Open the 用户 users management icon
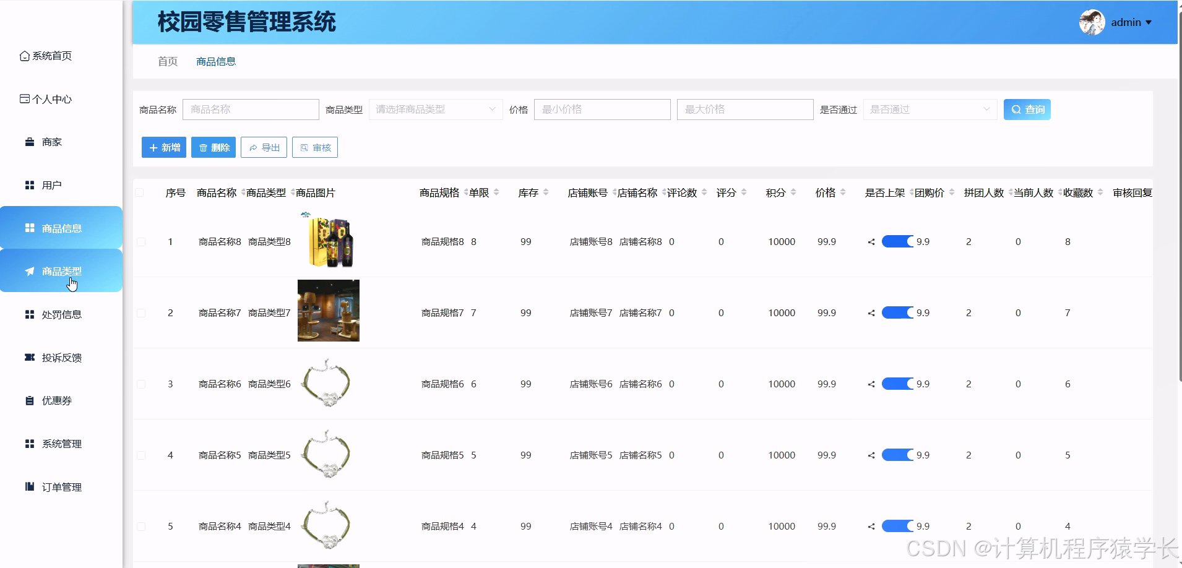This screenshot has width=1182, height=568. click(x=29, y=184)
